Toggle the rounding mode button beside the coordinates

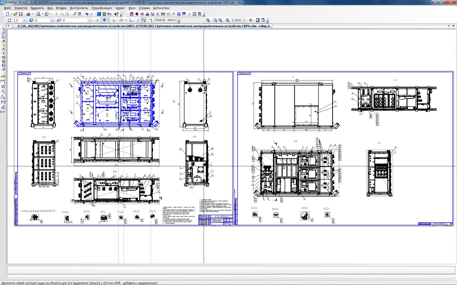point(143,20)
